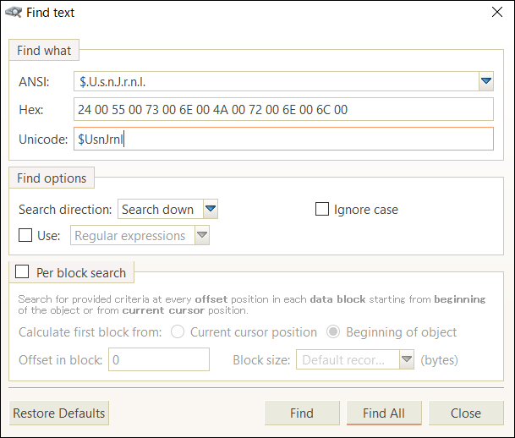Expand the Search direction dropdown
The image size is (515, 438).
pyautogui.click(x=211, y=209)
